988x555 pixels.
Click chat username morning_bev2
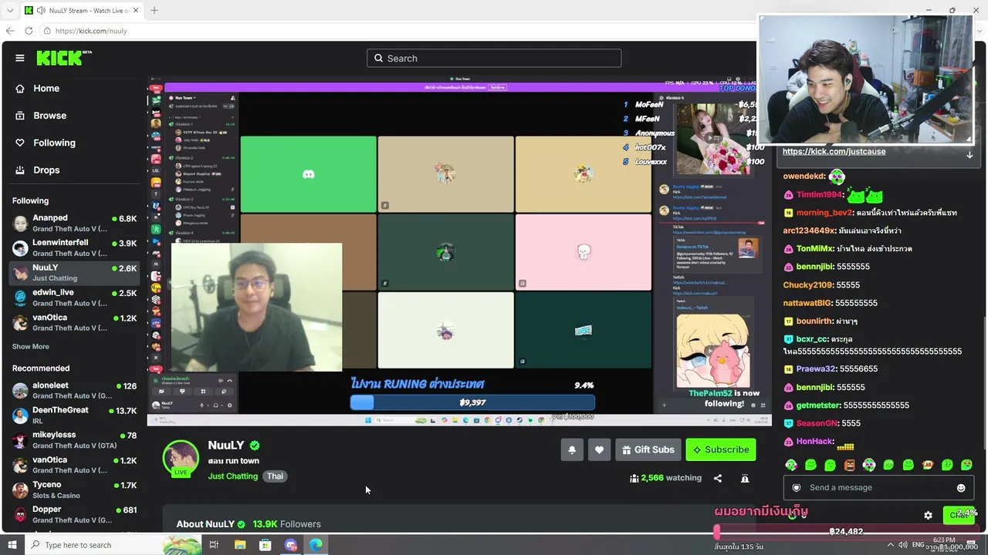824,213
